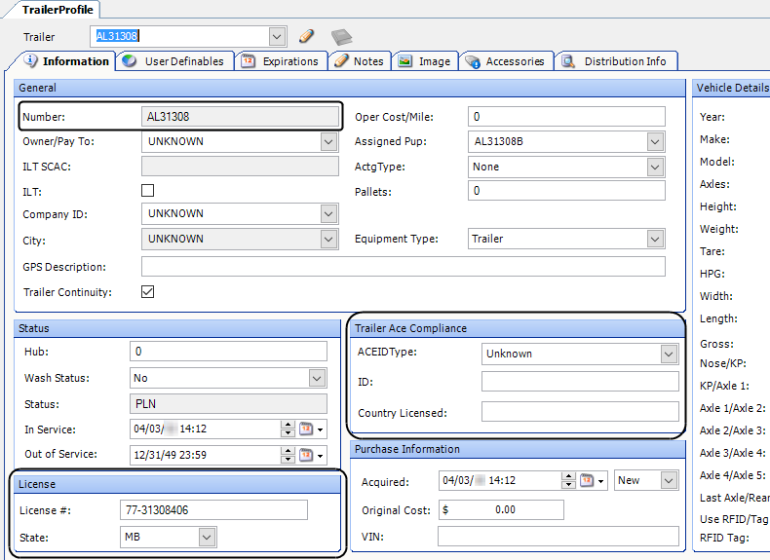
Task: Open calendar picker for In Service date
Action: [307, 429]
